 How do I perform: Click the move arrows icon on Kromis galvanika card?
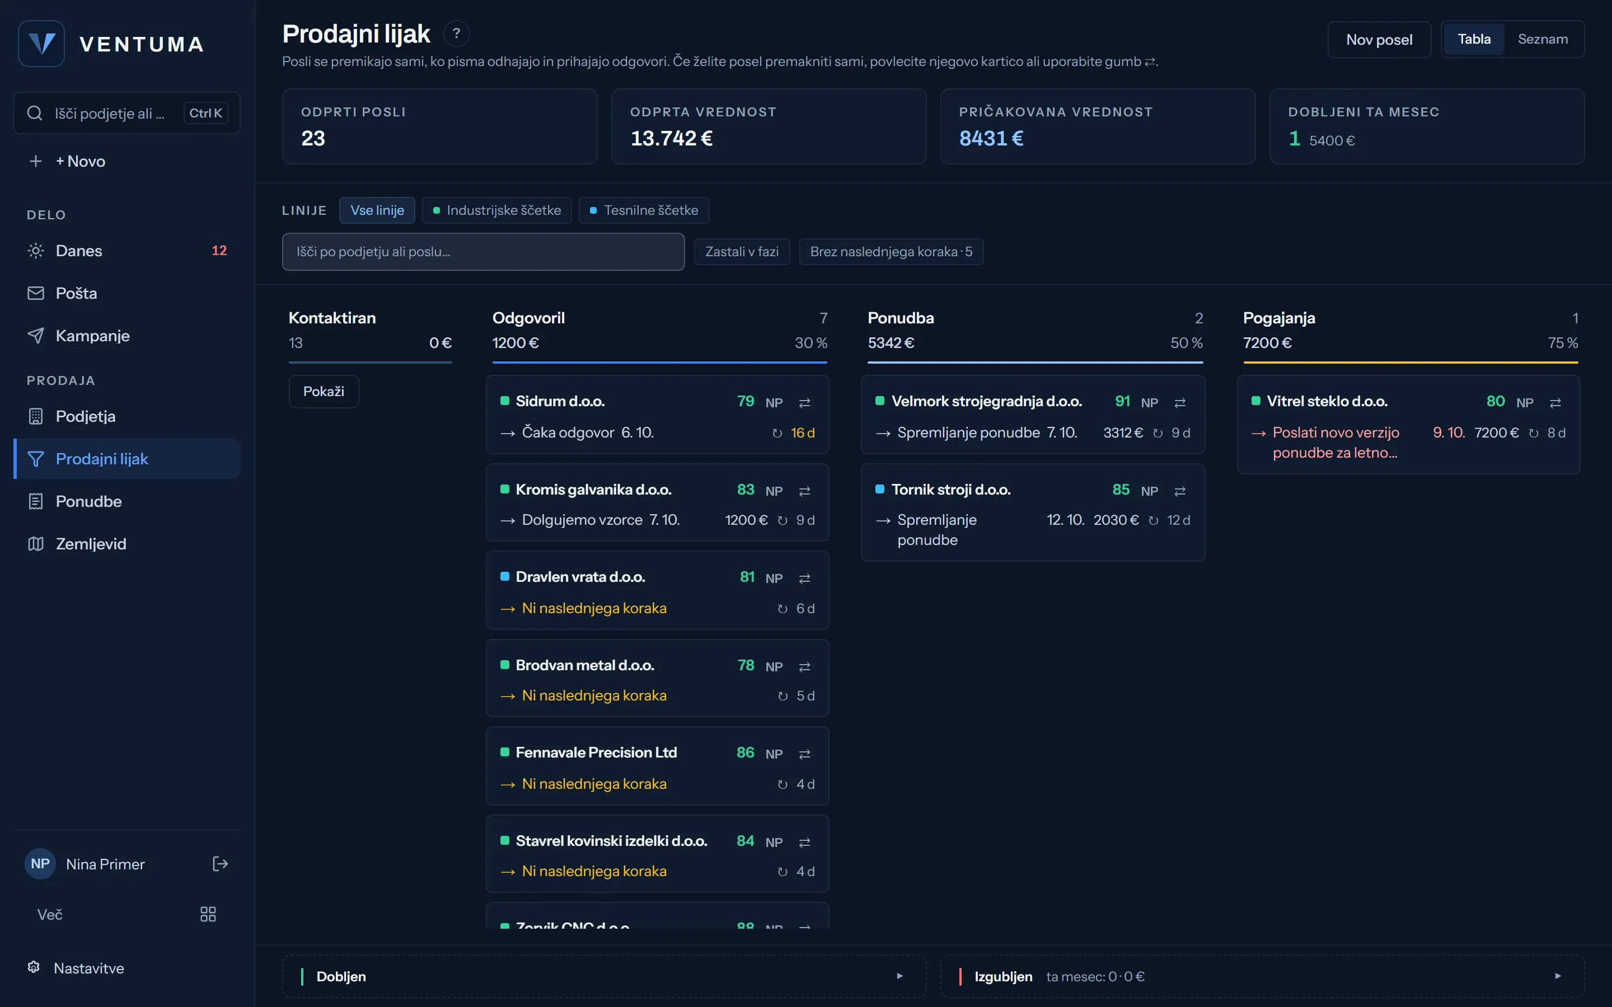coord(805,491)
